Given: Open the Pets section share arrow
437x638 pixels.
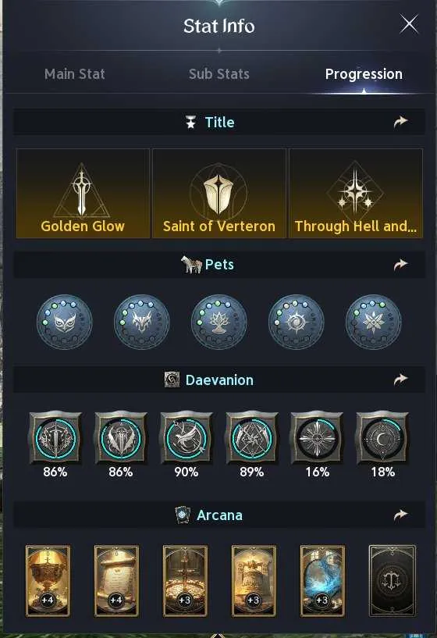Looking at the screenshot, I should coord(400,265).
